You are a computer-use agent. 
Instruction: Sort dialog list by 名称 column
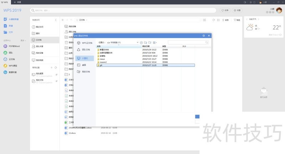[x=119, y=46]
